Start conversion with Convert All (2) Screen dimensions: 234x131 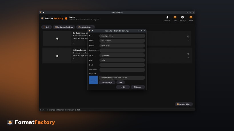184,104
